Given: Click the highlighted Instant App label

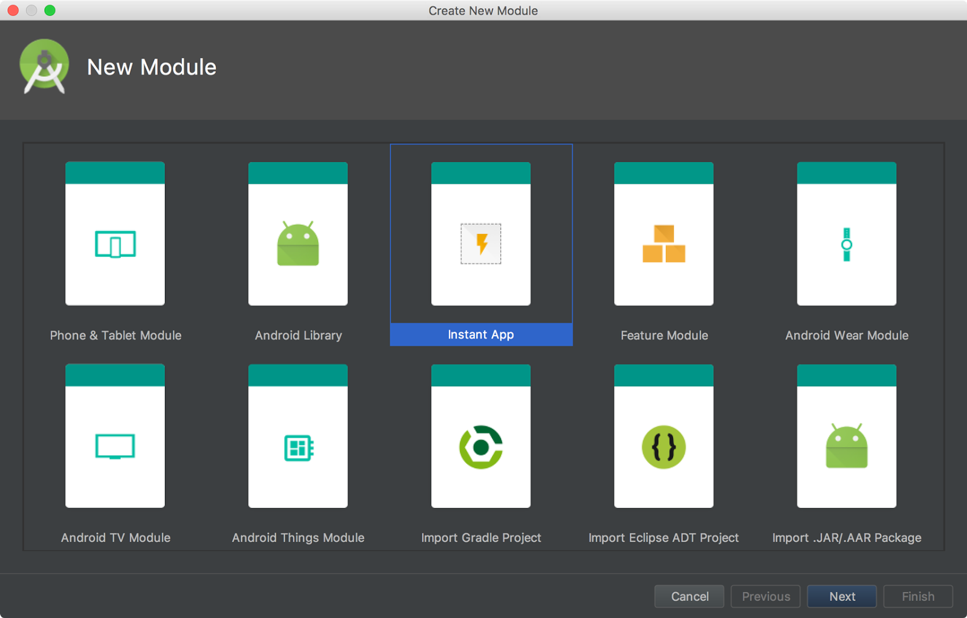Looking at the screenshot, I should (x=480, y=334).
